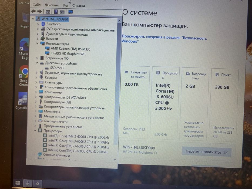Collapse the Дисковые устройства category
This screenshot has height=189, width=252.
click(37, 63)
